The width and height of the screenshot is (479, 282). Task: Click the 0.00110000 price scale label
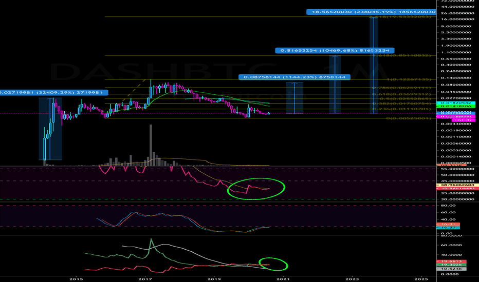(x=456, y=137)
